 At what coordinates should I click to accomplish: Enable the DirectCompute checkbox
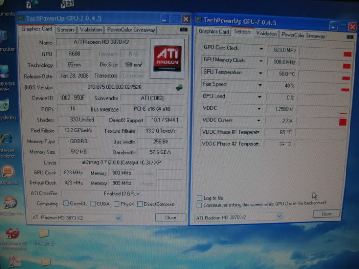pyautogui.click(x=140, y=204)
